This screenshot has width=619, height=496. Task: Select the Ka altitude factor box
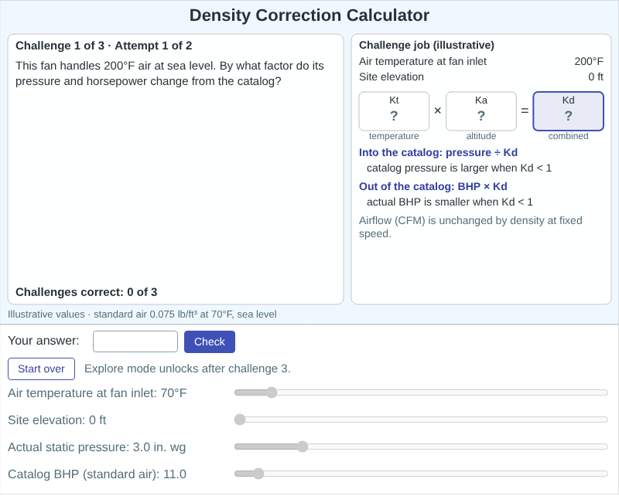point(481,111)
